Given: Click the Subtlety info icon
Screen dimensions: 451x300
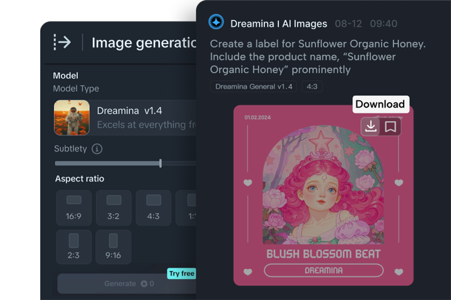Looking at the screenshot, I should coord(97,149).
